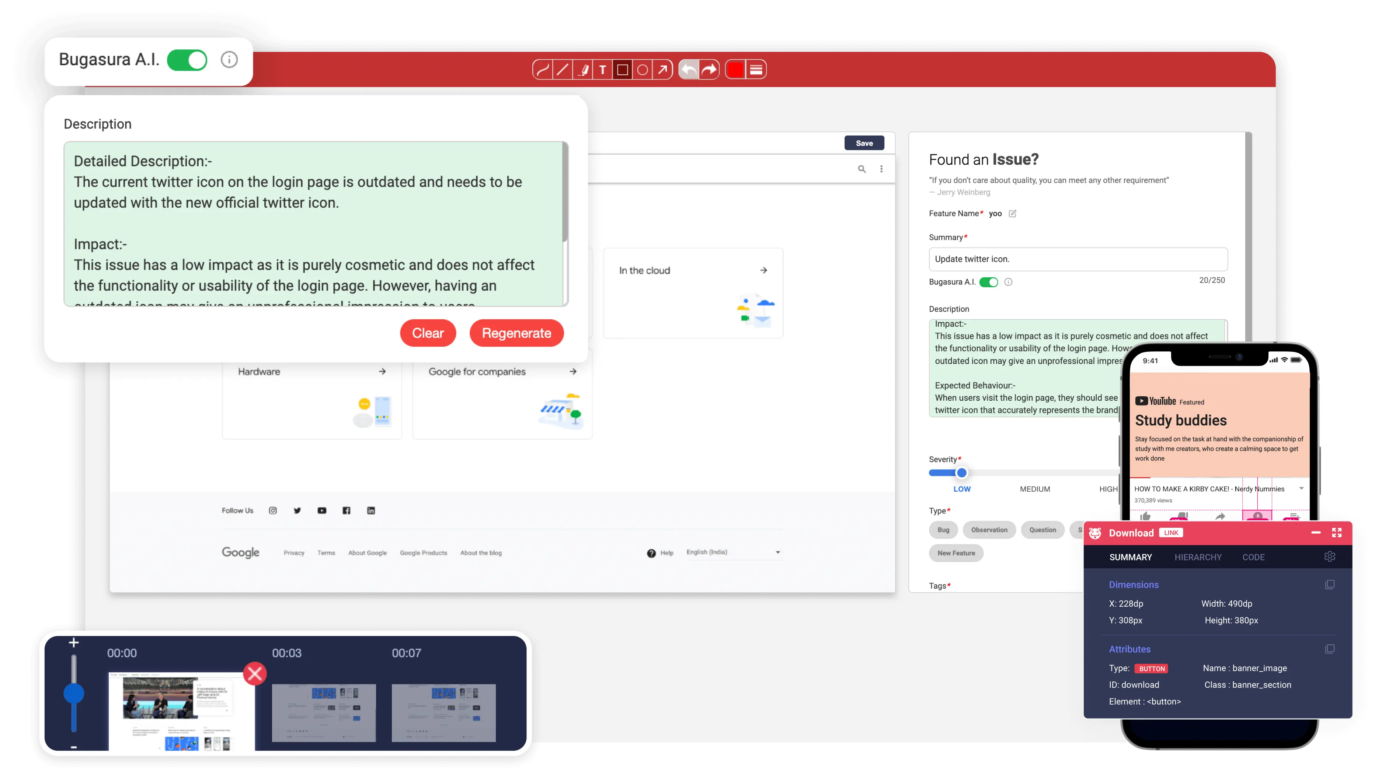The width and height of the screenshot is (1382, 772).
Task: Redo the annotation
Action: click(709, 70)
